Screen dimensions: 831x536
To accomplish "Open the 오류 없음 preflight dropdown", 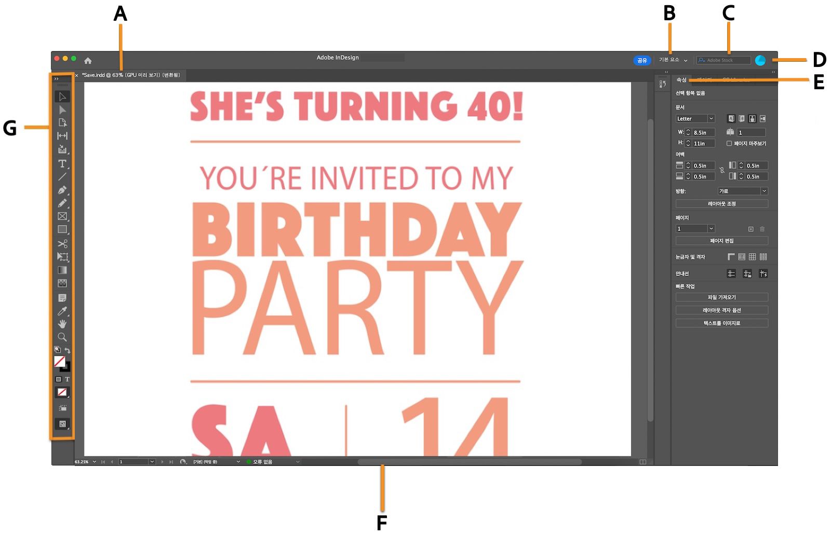I will [x=298, y=462].
